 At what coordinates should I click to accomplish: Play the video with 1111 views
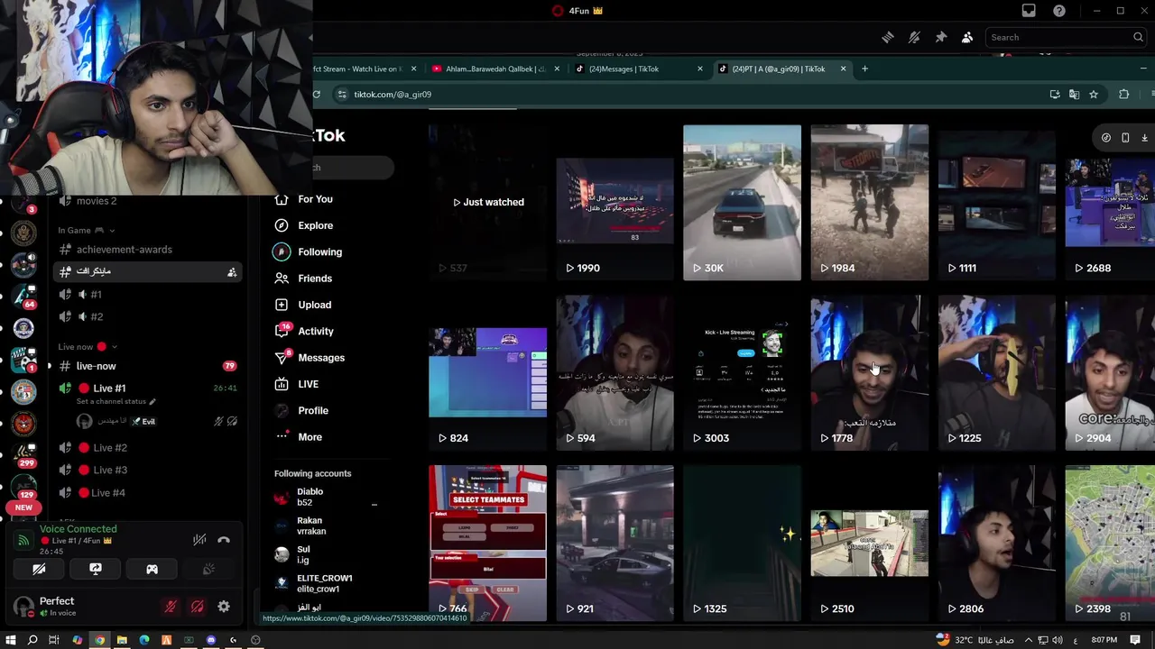[x=996, y=202]
